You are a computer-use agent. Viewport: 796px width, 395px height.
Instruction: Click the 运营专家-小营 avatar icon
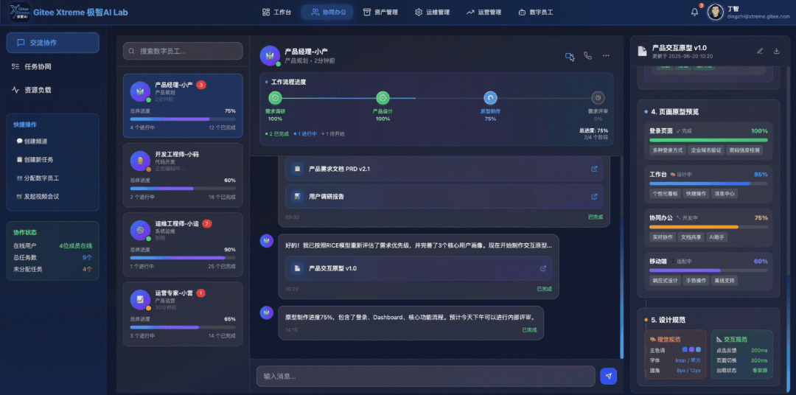(140, 299)
